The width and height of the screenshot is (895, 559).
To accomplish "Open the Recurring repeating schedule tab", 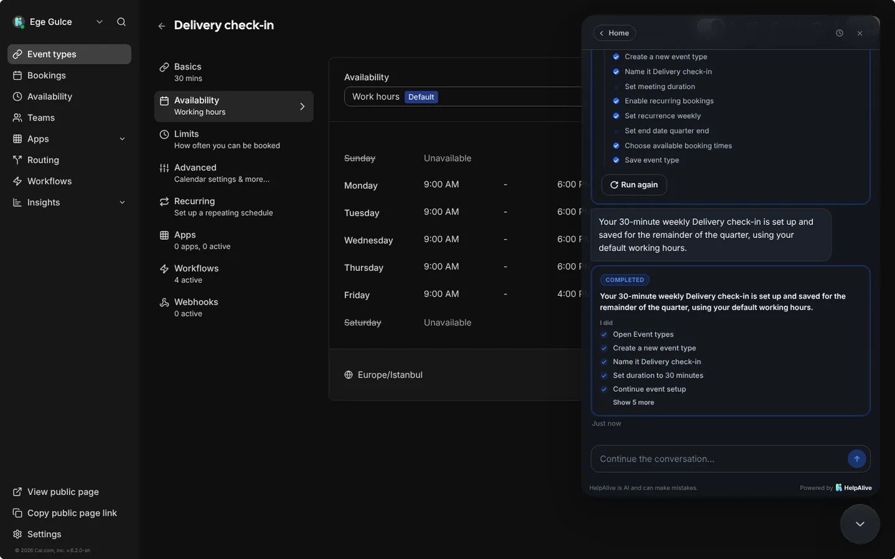I will [234, 207].
